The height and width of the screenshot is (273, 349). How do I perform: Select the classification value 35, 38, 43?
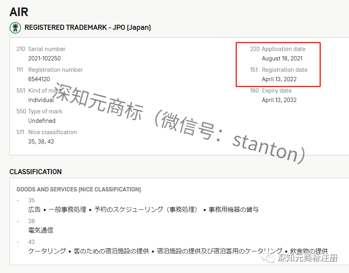[41, 142]
